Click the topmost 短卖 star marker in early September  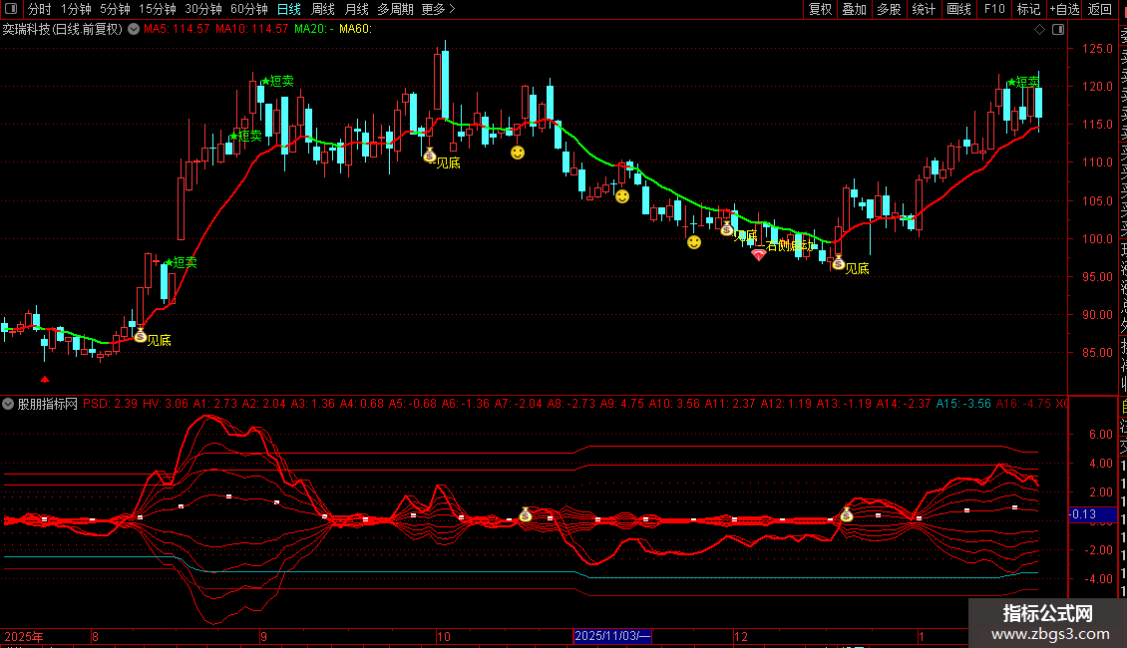(265, 81)
